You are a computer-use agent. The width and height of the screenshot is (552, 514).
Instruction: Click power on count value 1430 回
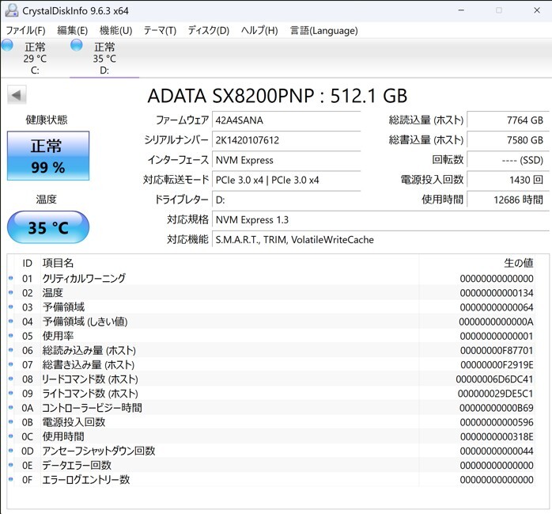pos(508,180)
